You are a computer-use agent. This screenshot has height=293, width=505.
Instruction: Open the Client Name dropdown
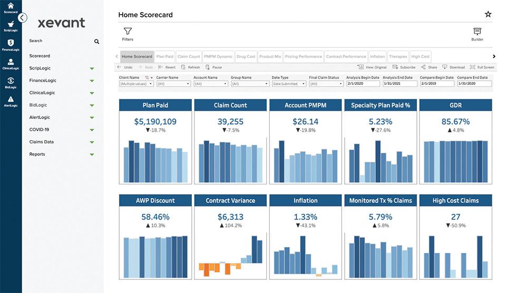tap(136, 84)
